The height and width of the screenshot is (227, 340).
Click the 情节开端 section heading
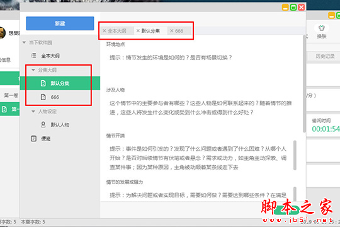click(x=115, y=136)
